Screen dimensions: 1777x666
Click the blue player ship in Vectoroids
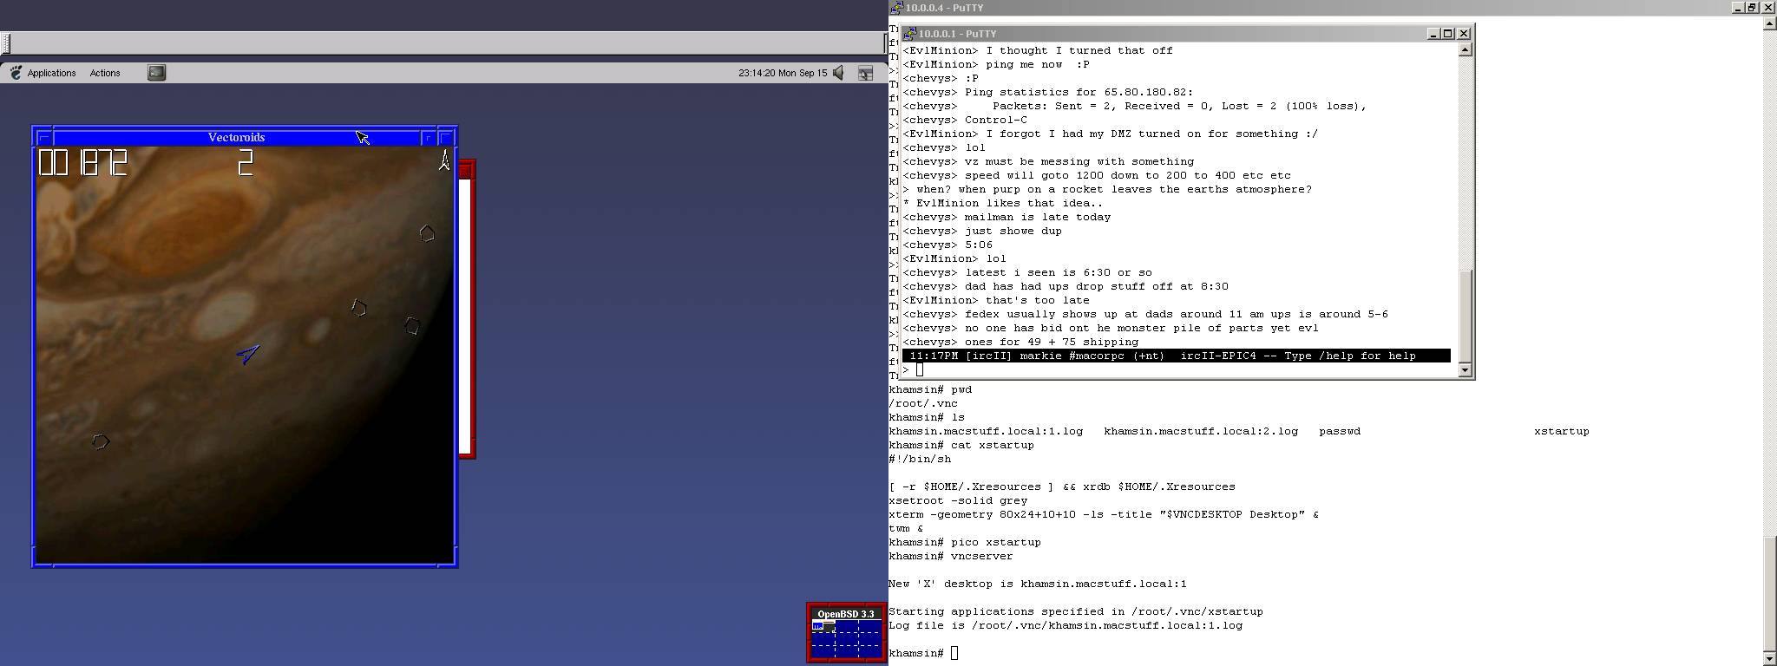coord(247,355)
